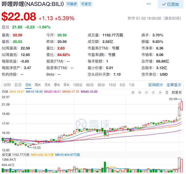Select the 月K chart tab
This screenshot has width=186, height=174.
pyautogui.click(x=47, y=85)
